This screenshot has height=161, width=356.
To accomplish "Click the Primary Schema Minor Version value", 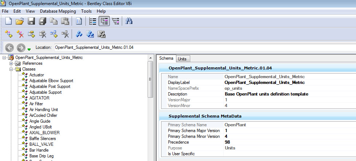I will (226, 136).
